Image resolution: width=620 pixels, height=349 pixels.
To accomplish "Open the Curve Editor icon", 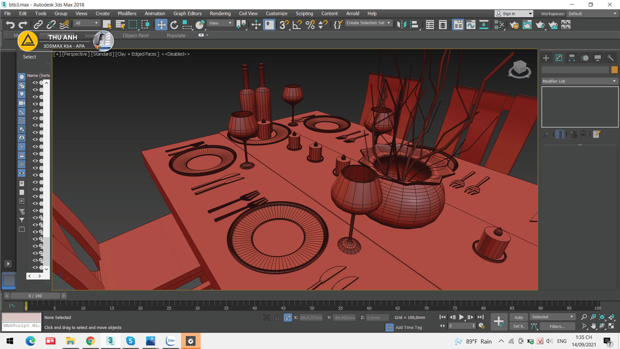I will pyautogui.click(x=471, y=25).
